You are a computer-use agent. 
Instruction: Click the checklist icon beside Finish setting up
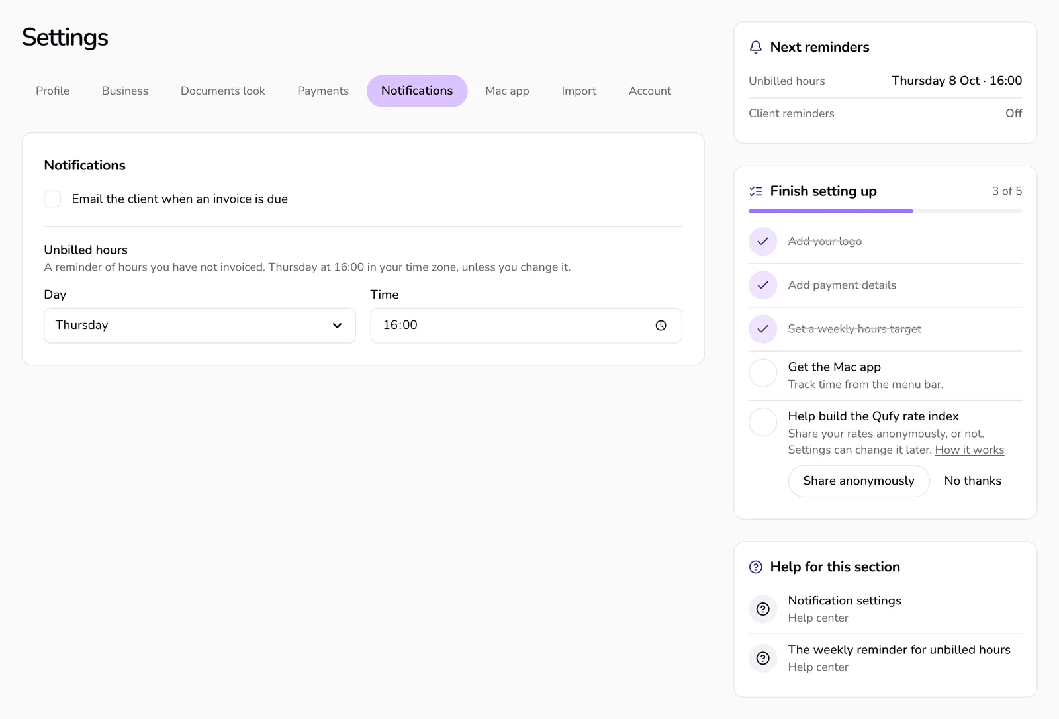755,191
